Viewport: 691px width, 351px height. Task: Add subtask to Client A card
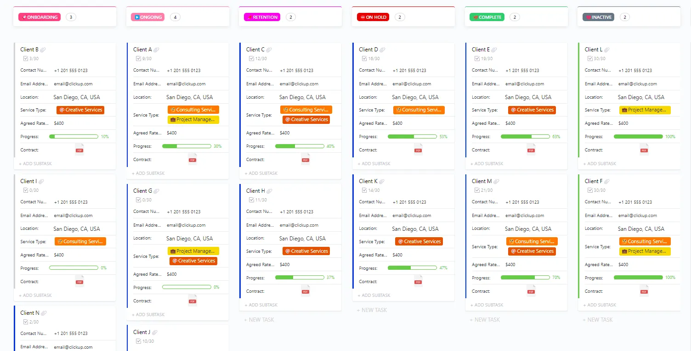coord(148,173)
